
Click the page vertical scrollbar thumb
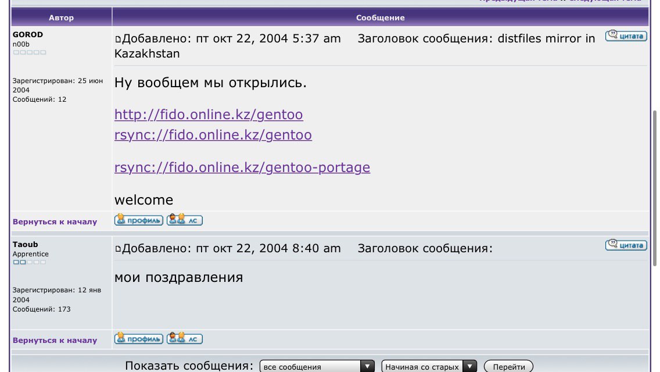click(x=655, y=188)
